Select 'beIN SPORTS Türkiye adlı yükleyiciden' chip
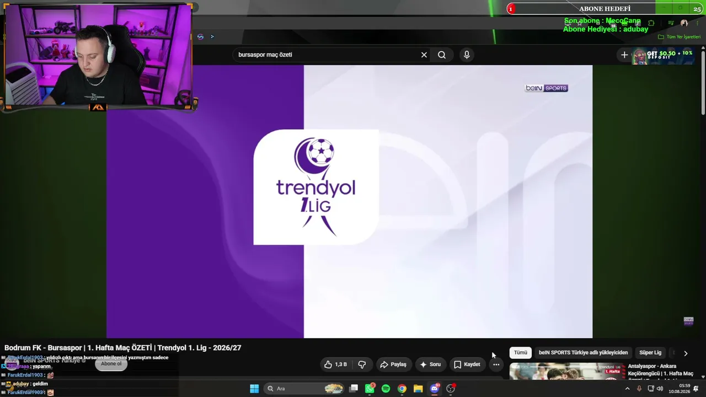This screenshot has width=706, height=397. (x=583, y=353)
